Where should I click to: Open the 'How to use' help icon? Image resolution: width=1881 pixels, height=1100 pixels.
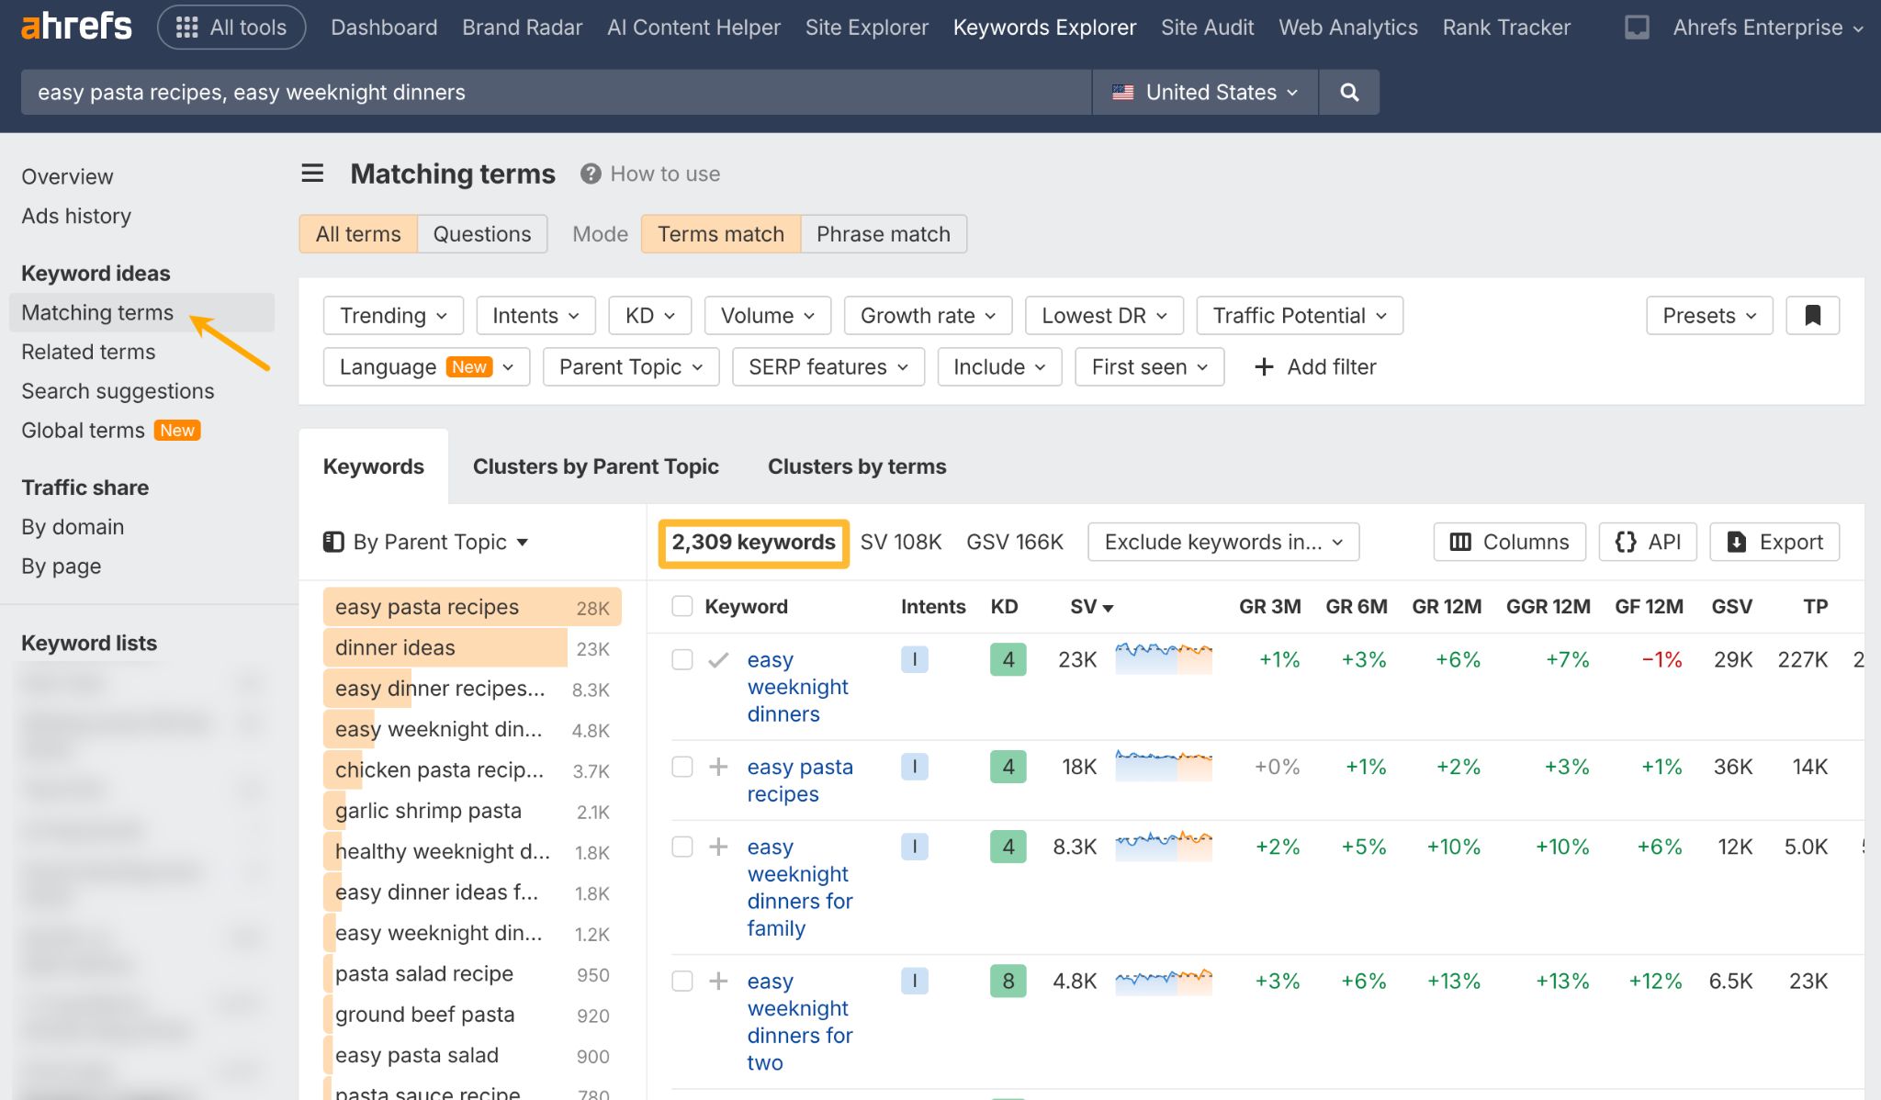[591, 174]
